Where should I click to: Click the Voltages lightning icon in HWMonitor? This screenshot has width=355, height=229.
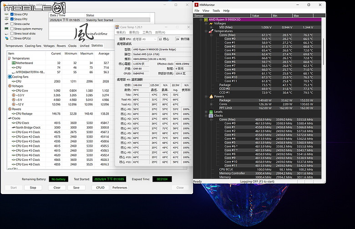pos(211,24)
